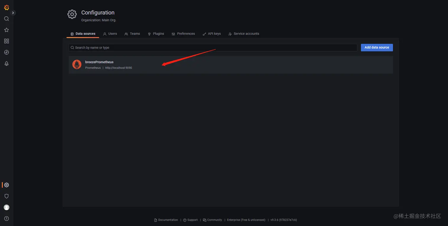Open the Explore compass icon
448x226 pixels.
[x=7, y=52]
